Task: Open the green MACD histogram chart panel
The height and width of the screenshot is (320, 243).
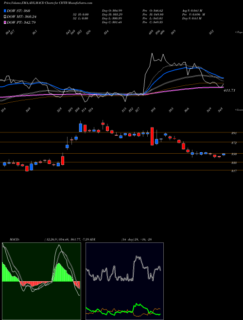Action: [x=41, y=281]
